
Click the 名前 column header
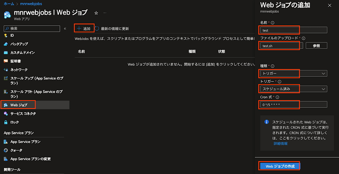(x=81, y=52)
